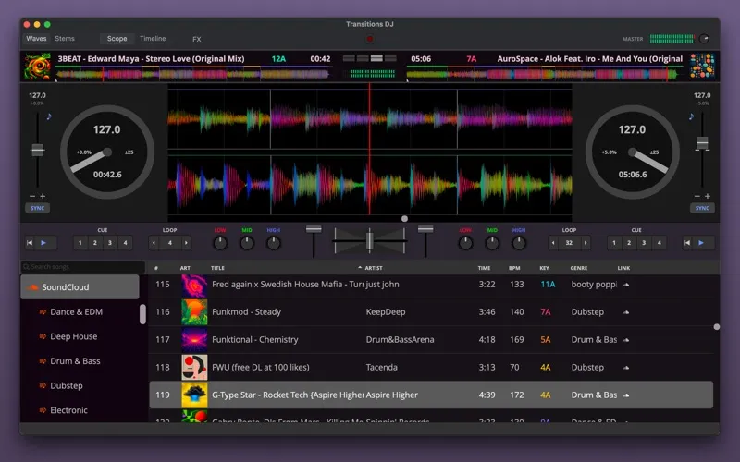Viewport: 740px width, 462px height.
Task: Open SoundCloud link for Funktional - Chemistry
Action: click(x=626, y=340)
